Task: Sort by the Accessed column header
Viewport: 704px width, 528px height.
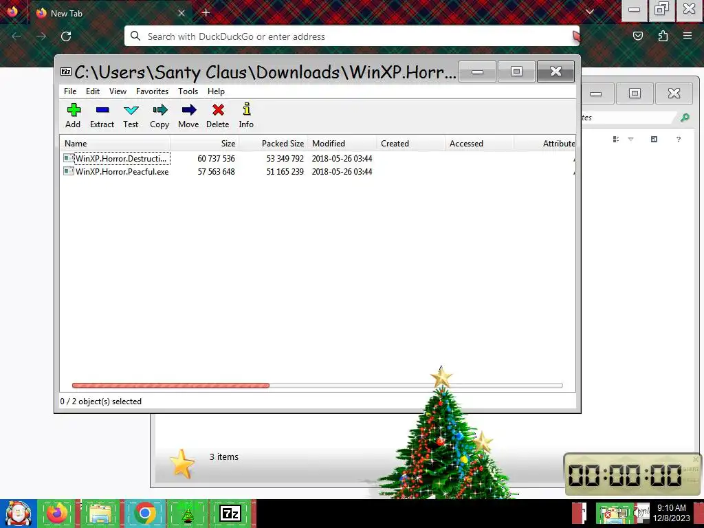Action: (479, 144)
